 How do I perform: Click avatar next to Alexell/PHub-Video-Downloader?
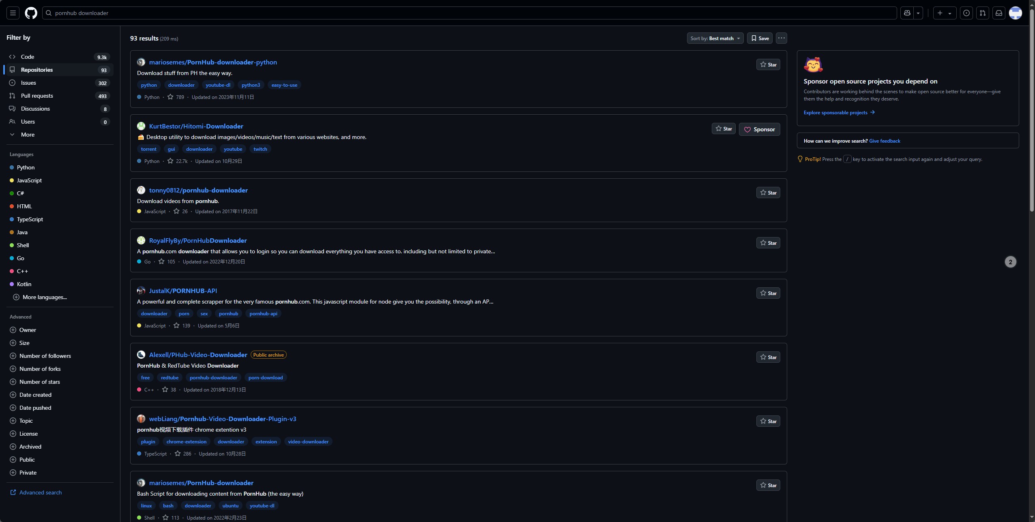click(x=141, y=355)
